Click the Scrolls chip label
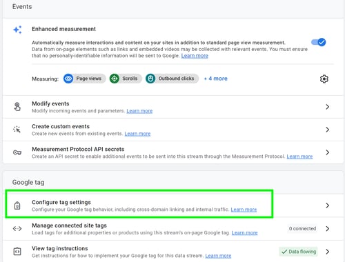The height and width of the screenshot is (262, 345). [x=130, y=79]
